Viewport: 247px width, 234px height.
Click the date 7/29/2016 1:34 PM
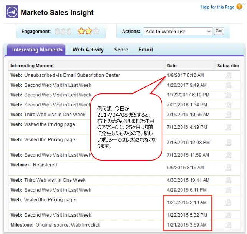point(187,105)
